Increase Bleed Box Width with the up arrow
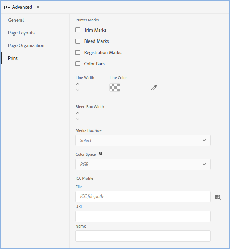The image size is (230, 249). point(78,113)
